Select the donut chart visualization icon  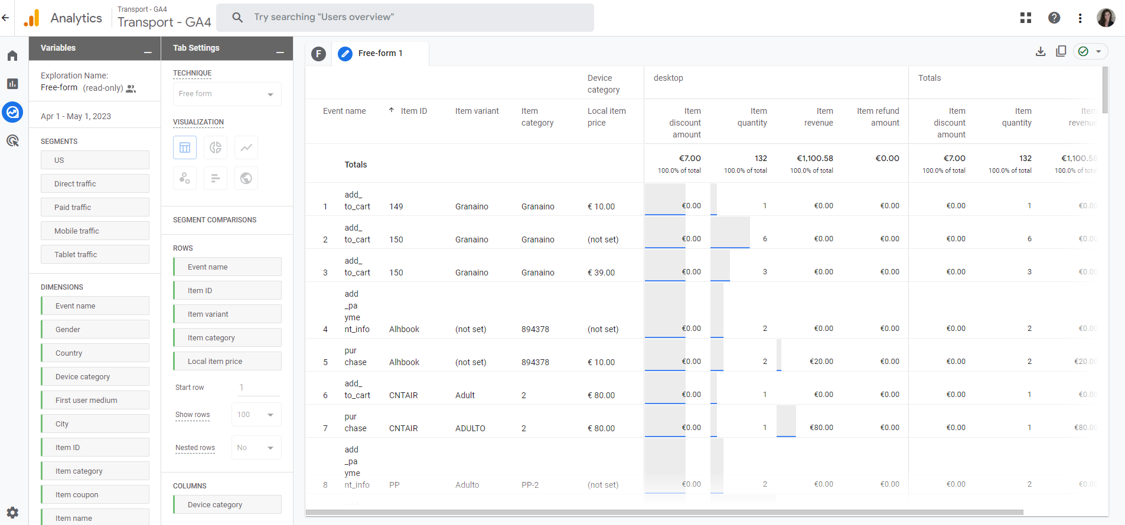pos(216,147)
